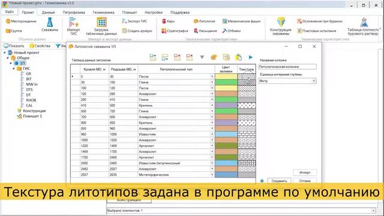This screenshot has height=216, width=384.
Task: Click blue play arrow in lithology toolbar
Action: pyautogui.click(x=250, y=58)
